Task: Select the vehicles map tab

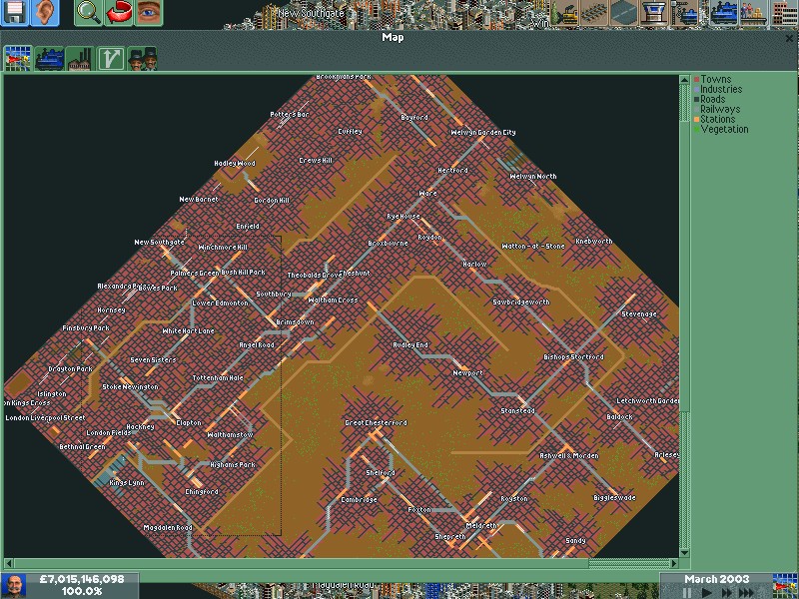Action: (x=49, y=58)
